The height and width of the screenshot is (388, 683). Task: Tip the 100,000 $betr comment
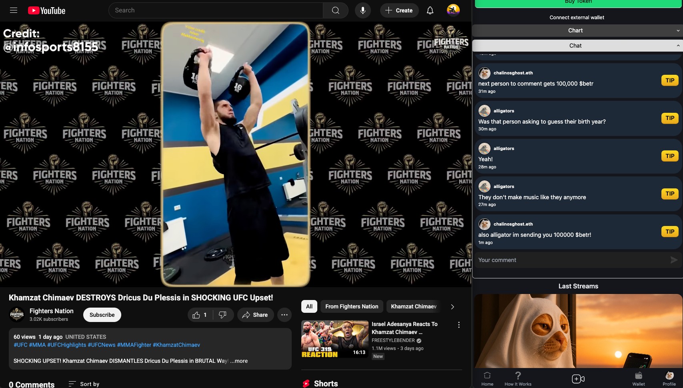[670, 80]
